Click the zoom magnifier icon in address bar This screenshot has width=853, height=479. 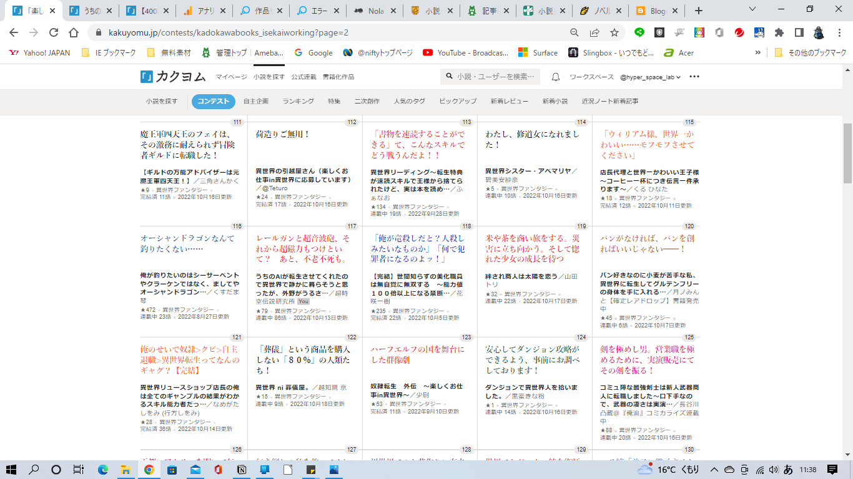[574, 32]
